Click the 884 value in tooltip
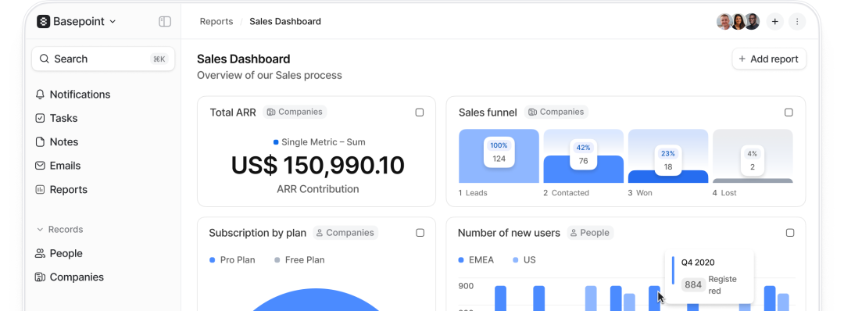The width and height of the screenshot is (844, 311). [x=693, y=284]
